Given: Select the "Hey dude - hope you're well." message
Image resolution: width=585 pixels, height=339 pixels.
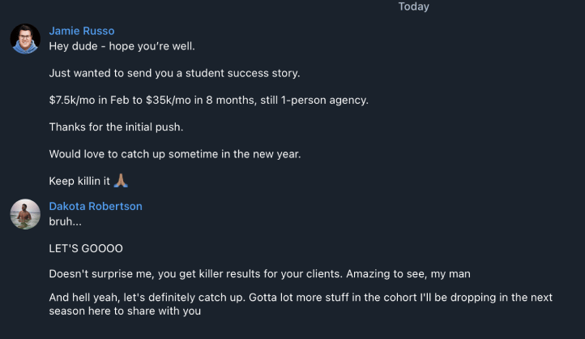Looking at the screenshot, I should [x=122, y=46].
